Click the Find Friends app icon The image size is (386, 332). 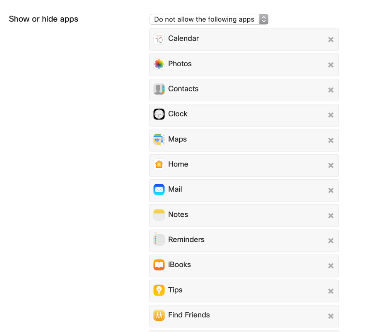(x=159, y=315)
